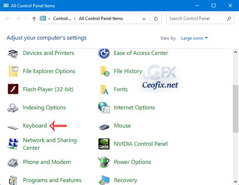239x185 pixels.
Task: Open the Mouse settings link
Action: tap(123, 126)
